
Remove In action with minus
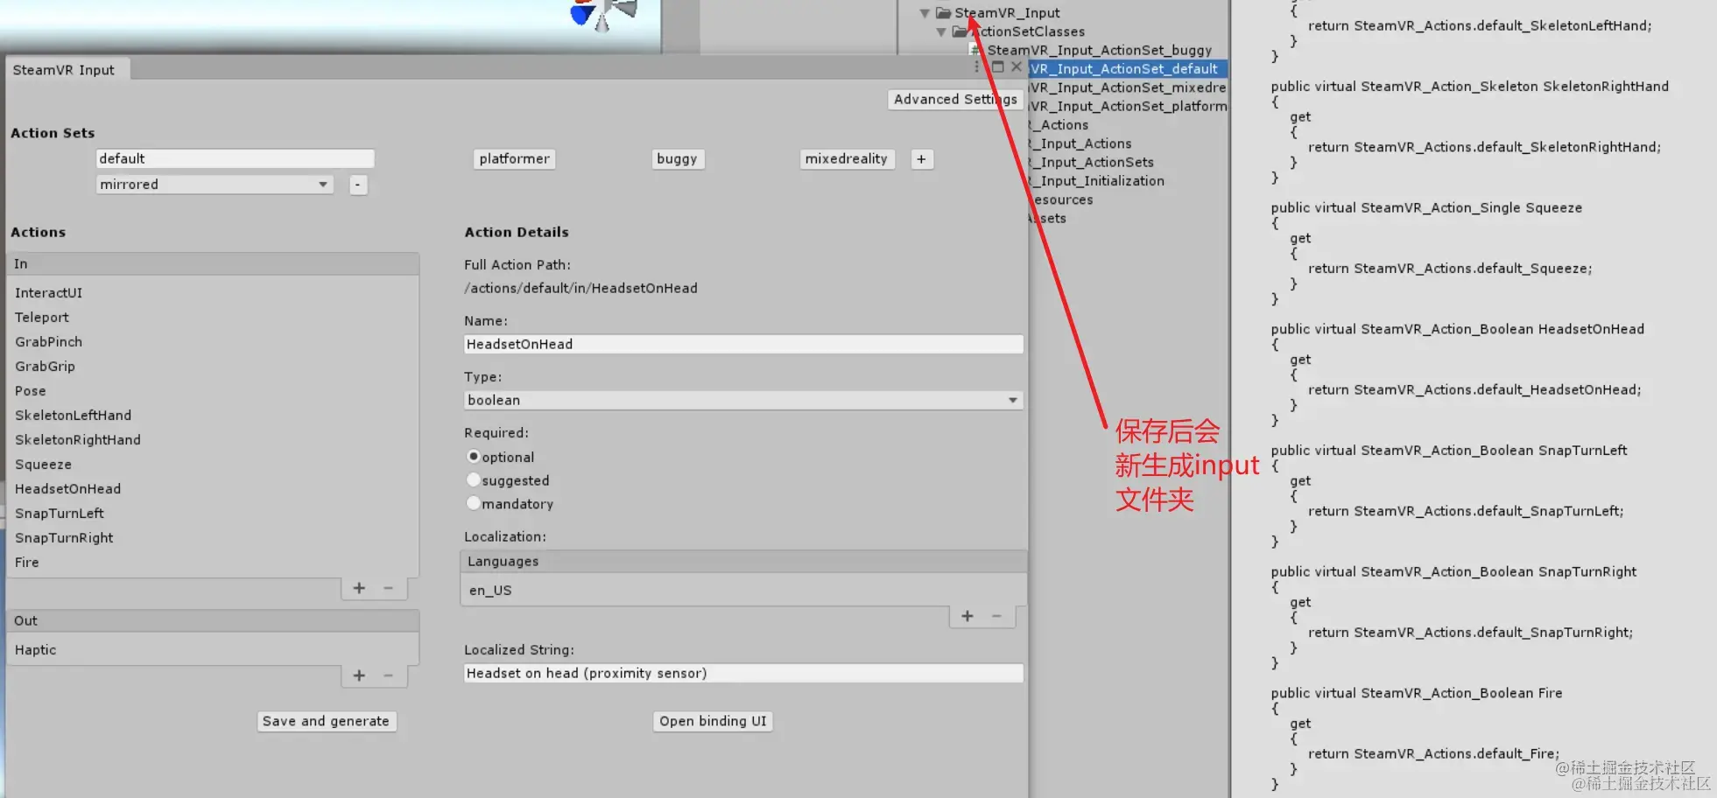pos(388,589)
